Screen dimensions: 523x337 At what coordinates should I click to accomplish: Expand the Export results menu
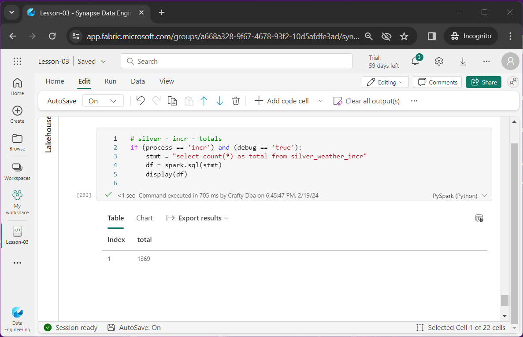[197, 218]
